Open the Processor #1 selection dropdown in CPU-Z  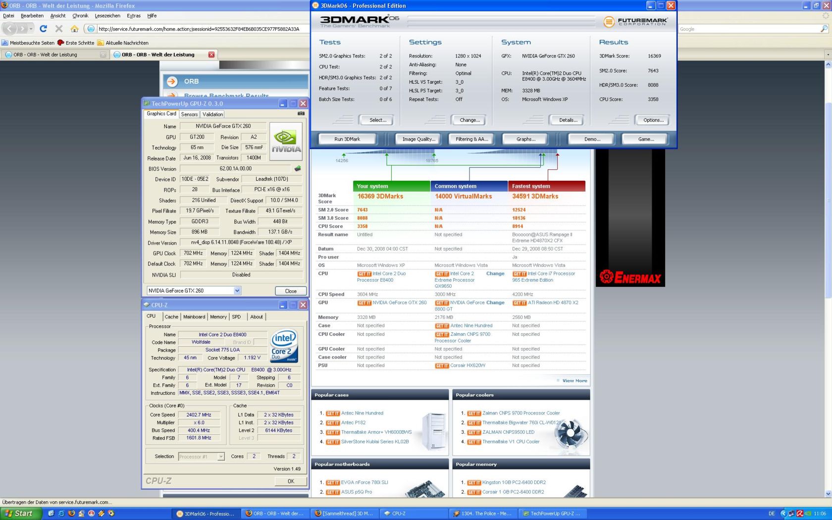tap(221, 457)
